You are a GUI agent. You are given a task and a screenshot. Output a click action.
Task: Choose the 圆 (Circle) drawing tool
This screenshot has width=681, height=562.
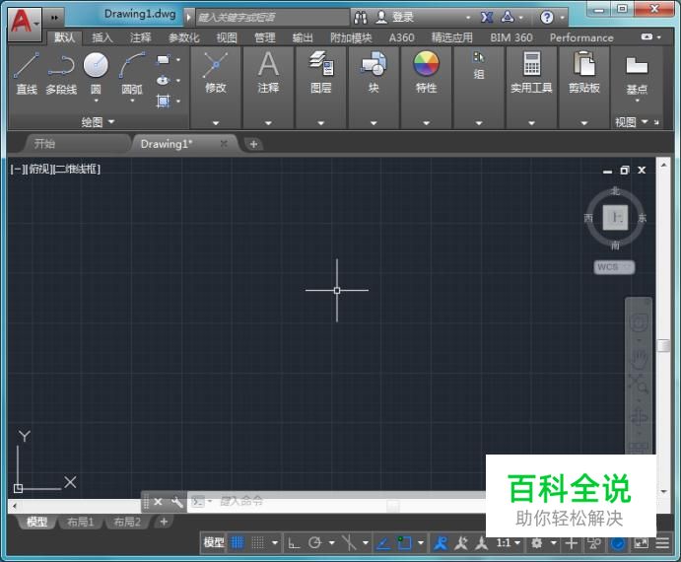point(96,72)
